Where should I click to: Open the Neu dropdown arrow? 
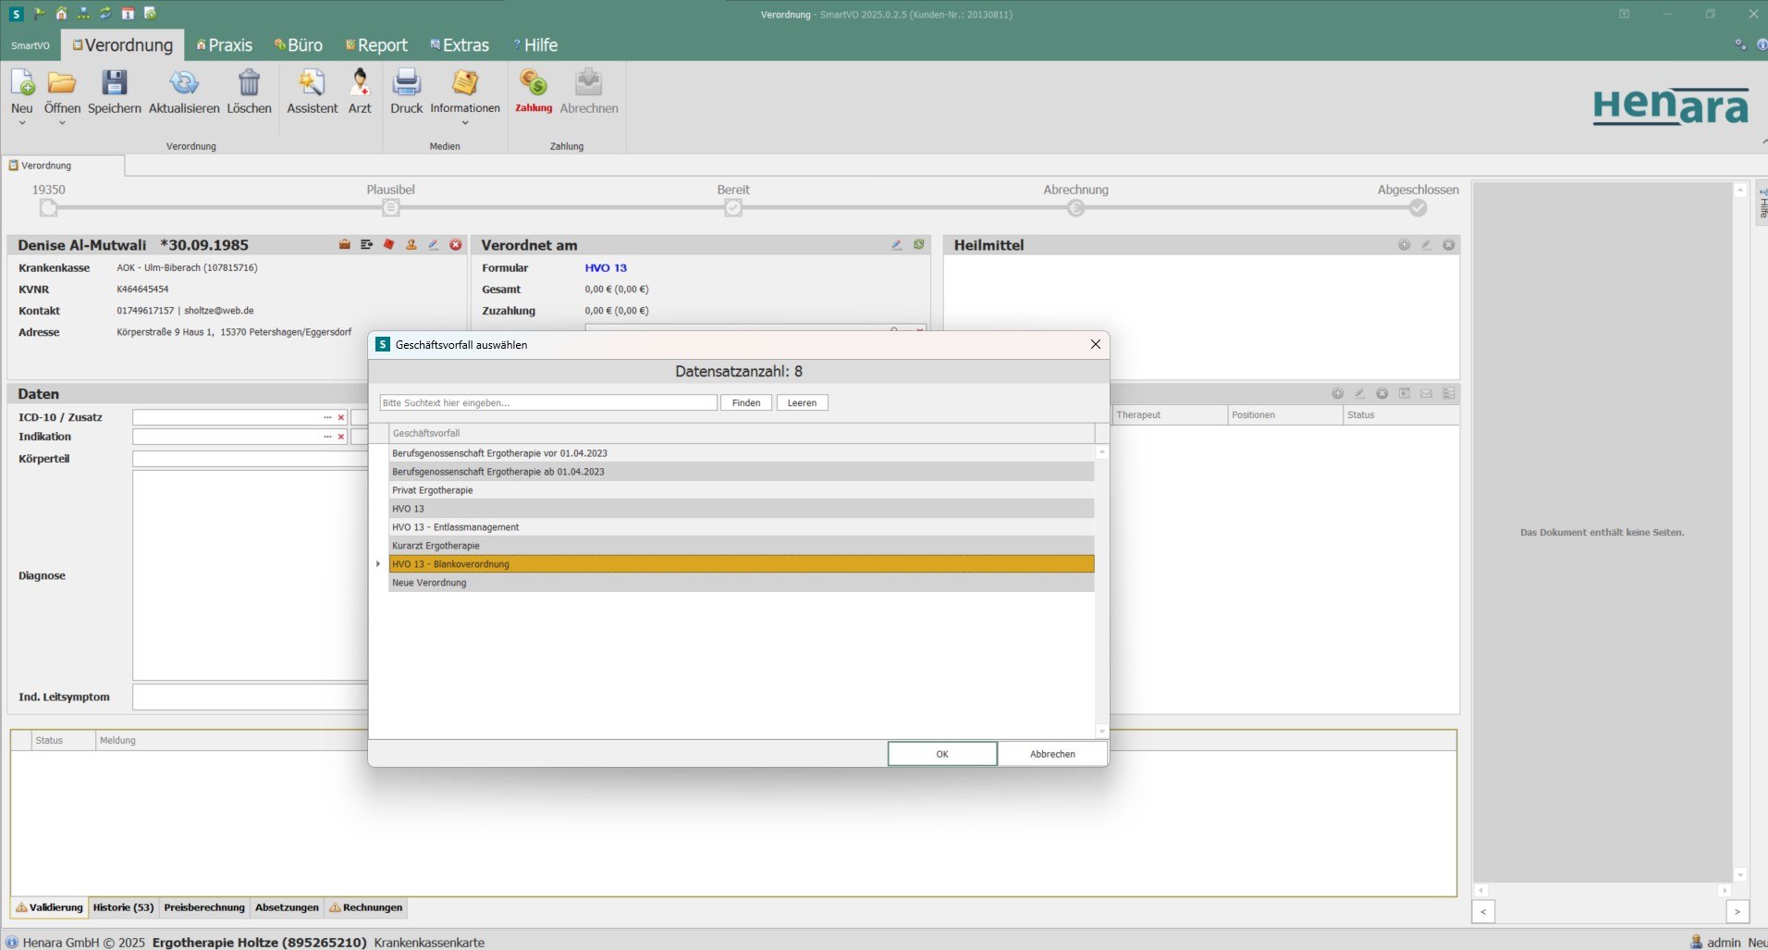click(x=21, y=121)
